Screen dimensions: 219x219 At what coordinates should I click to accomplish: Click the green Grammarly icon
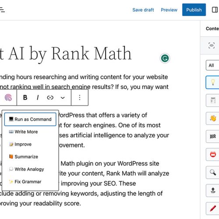165,58
